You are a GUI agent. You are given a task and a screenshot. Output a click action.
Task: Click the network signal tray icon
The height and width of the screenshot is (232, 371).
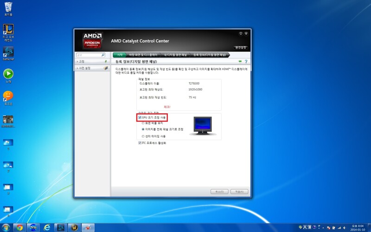pyautogui.click(x=339, y=228)
